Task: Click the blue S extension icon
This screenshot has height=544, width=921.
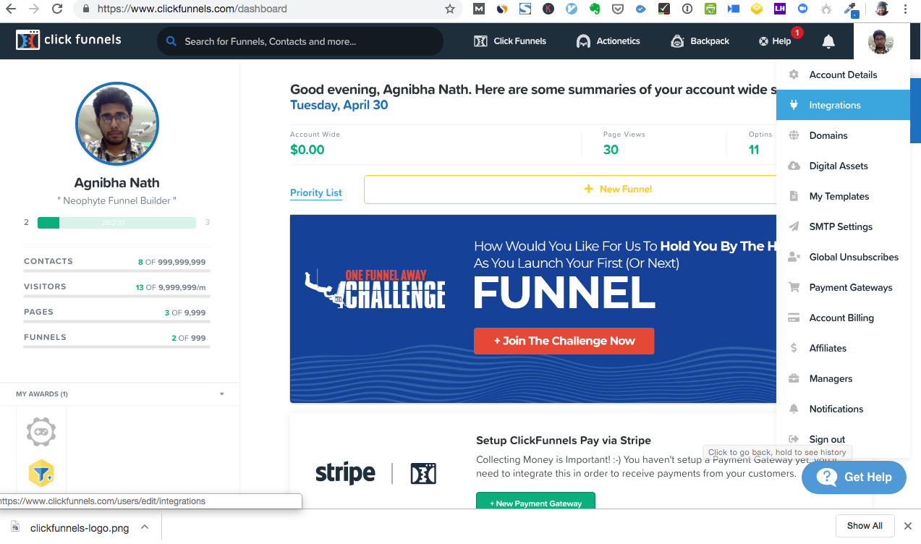Action: pos(525,9)
